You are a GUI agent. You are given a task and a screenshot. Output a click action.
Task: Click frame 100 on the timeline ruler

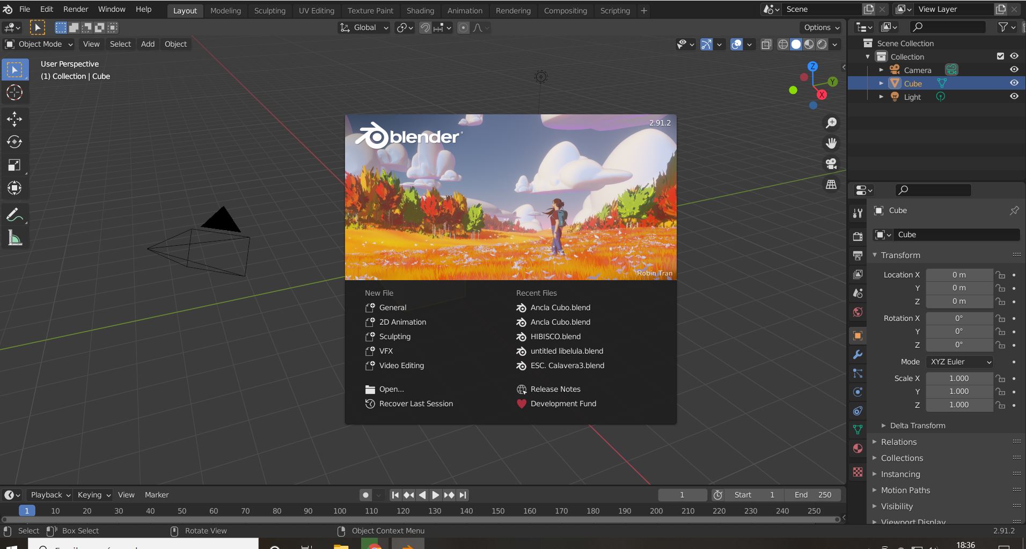(340, 511)
